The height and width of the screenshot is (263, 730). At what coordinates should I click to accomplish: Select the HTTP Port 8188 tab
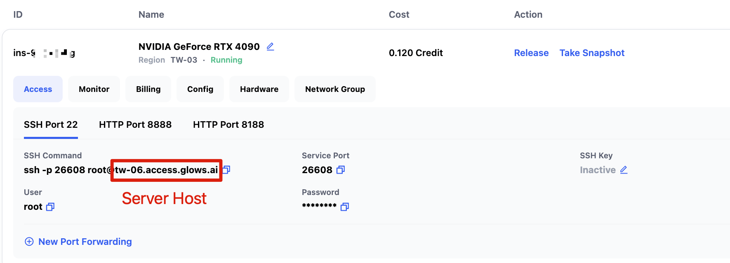tap(228, 124)
